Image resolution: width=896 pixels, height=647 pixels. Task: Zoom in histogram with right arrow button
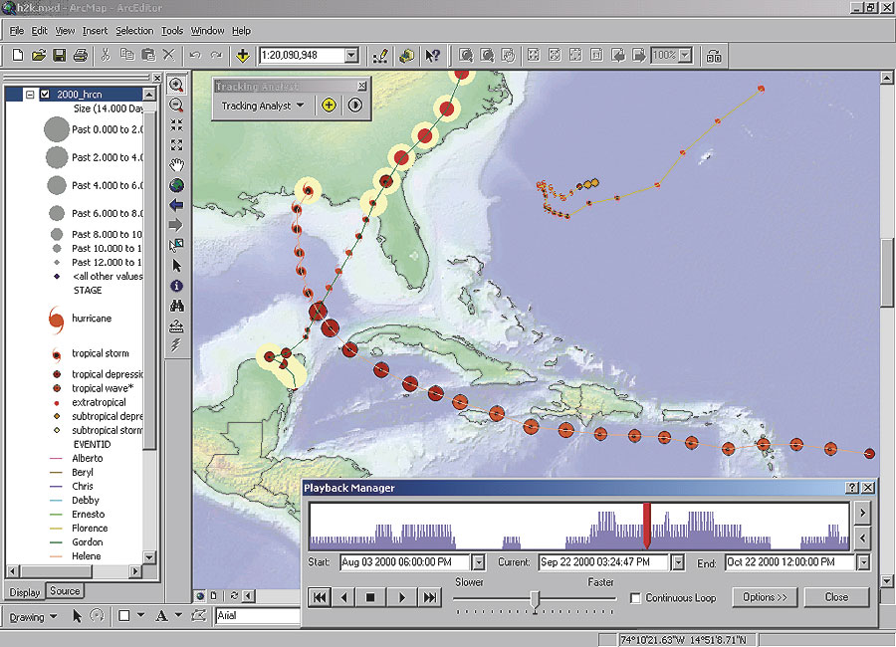point(863,513)
